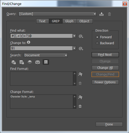Image resolution: width=129 pixels, height=133 pixels.
Task: Click into the Change to text field
Action: 41,48
